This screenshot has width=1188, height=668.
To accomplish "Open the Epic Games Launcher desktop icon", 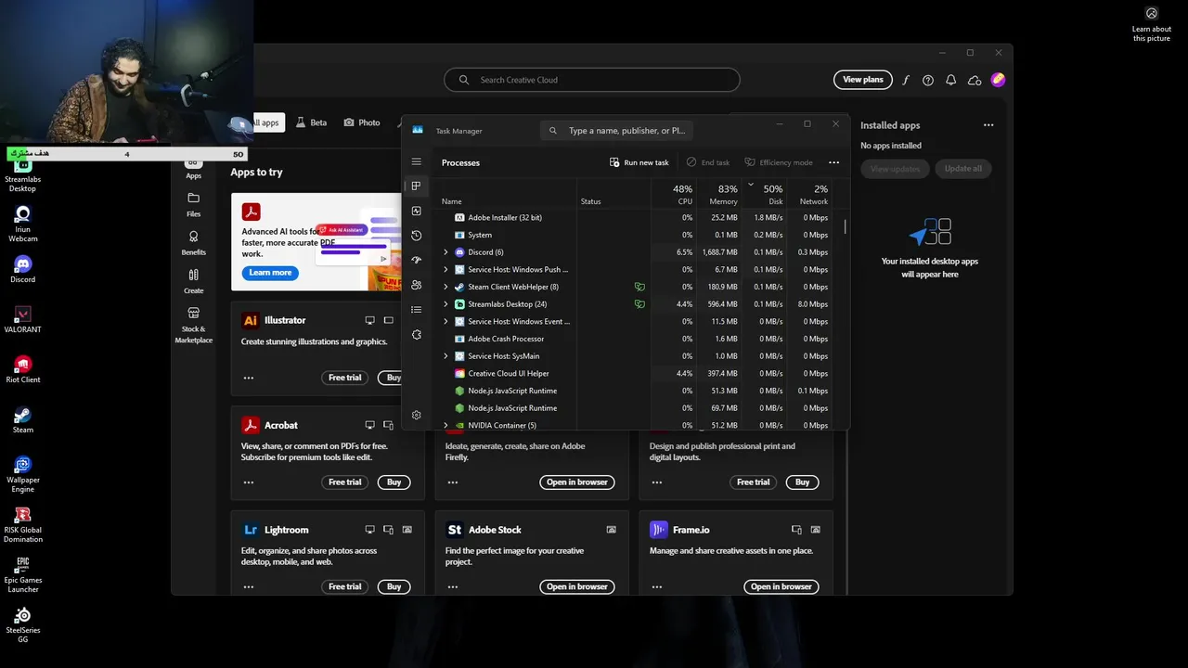I will pyautogui.click(x=23, y=574).
